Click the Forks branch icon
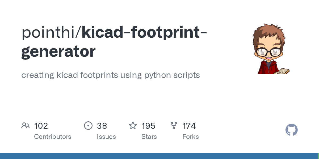 click(x=174, y=126)
